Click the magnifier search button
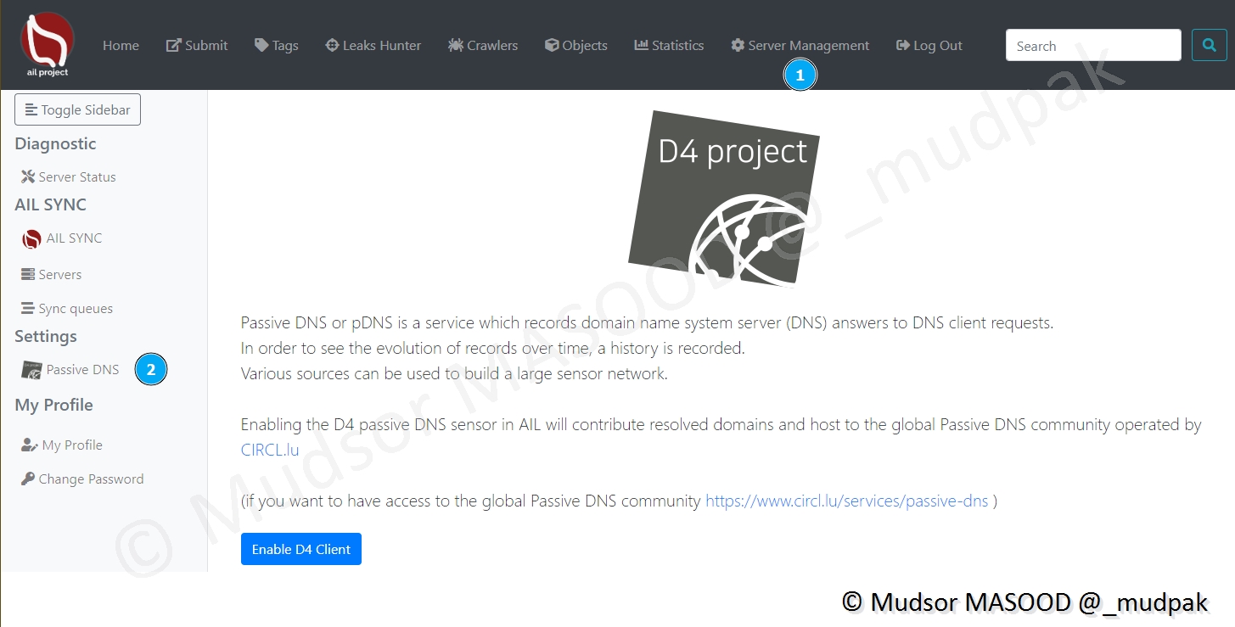The width and height of the screenshot is (1235, 627). (1209, 45)
